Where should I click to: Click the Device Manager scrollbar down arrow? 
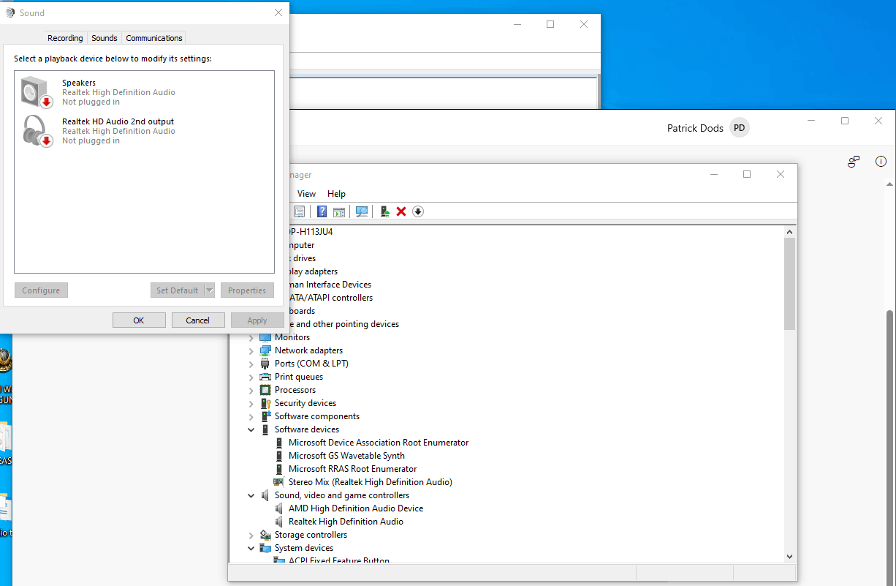pos(789,556)
